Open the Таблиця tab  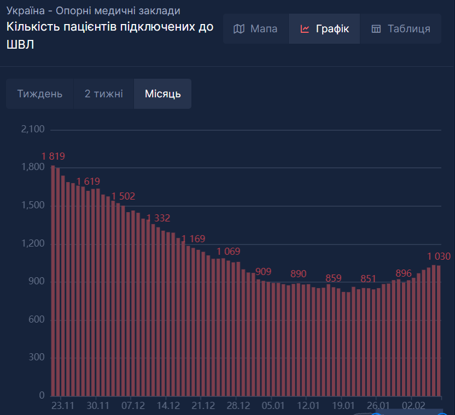(409, 29)
